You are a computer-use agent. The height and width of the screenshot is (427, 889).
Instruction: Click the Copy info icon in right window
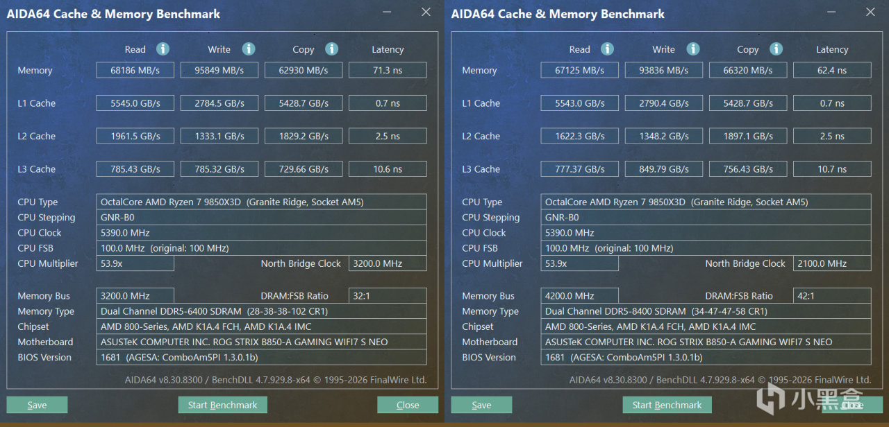(x=776, y=49)
